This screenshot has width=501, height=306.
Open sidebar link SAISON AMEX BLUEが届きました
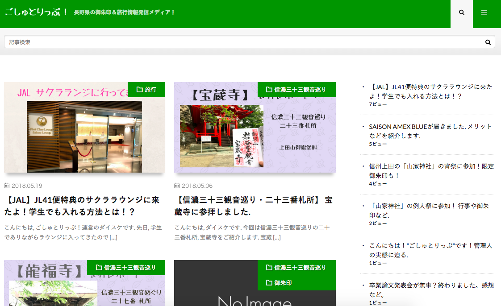pos(430,131)
